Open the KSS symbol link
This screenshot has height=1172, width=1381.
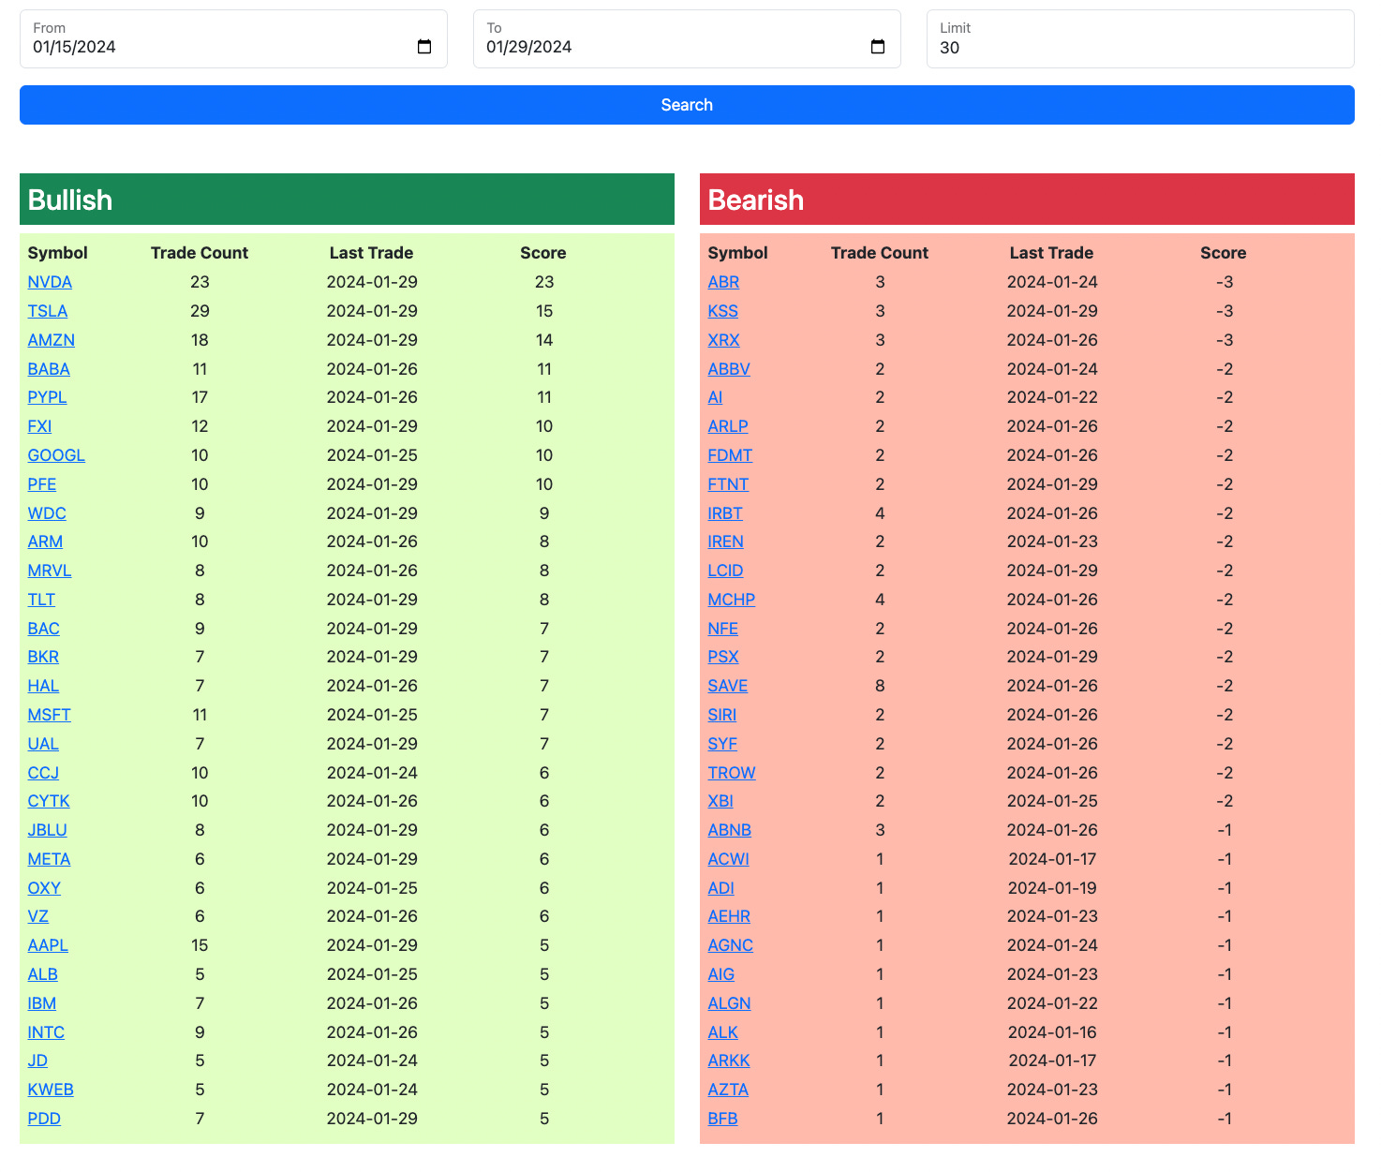[723, 311]
